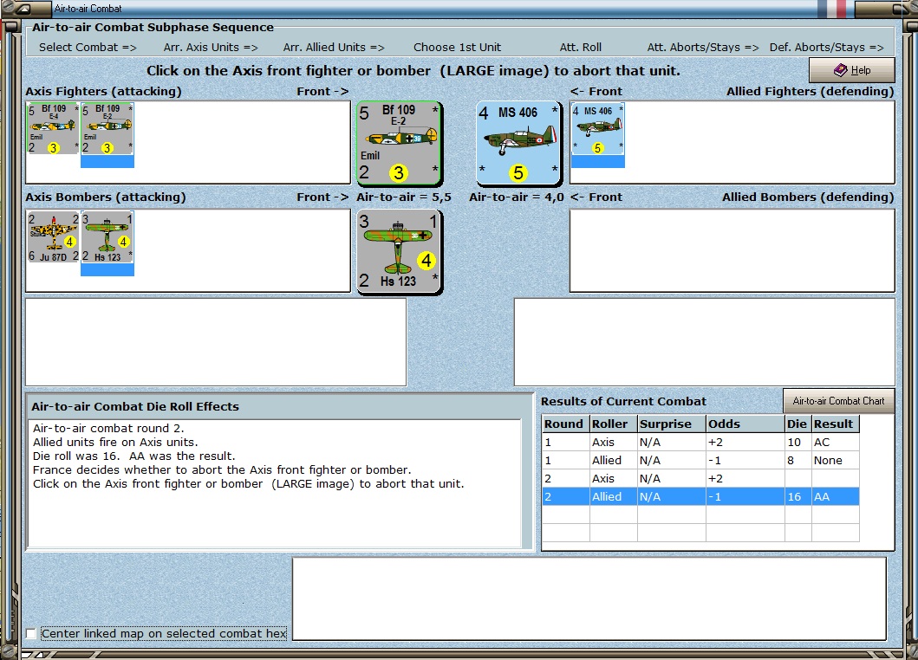Click the Arr. Allied Units subphase step
918x660 pixels.
click(334, 48)
